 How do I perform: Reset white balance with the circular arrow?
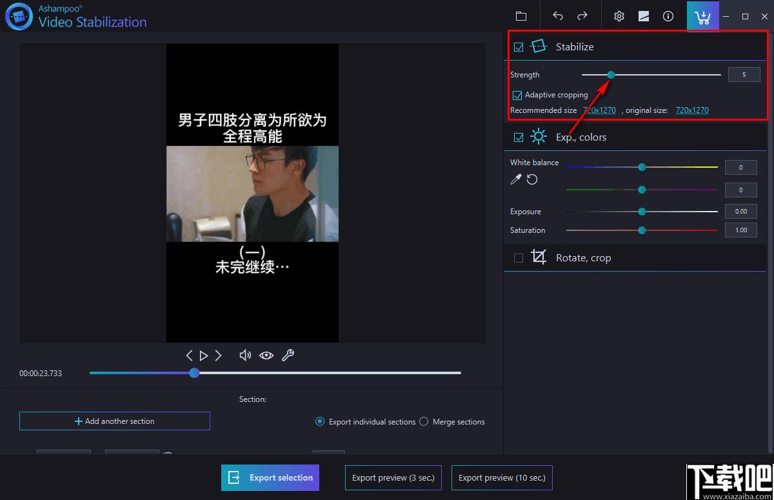click(532, 179)
